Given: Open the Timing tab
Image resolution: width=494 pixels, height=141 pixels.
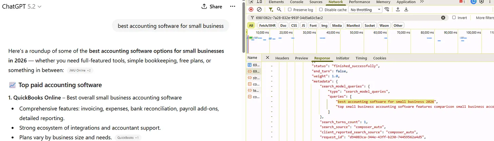Looking at the screenshot, I should 361,58.
